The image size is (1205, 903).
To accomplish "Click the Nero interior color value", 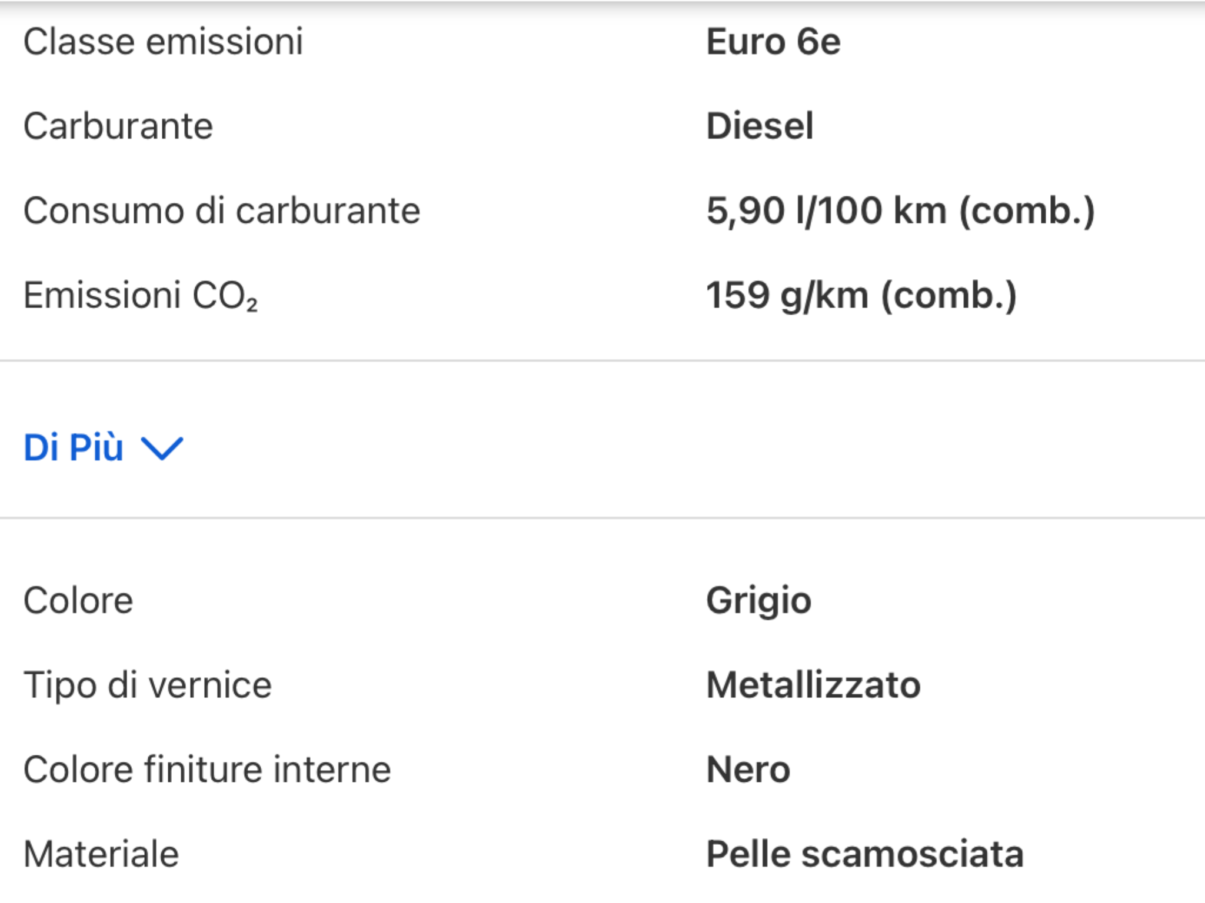I will pyautogui.click(x=748, y=770).
